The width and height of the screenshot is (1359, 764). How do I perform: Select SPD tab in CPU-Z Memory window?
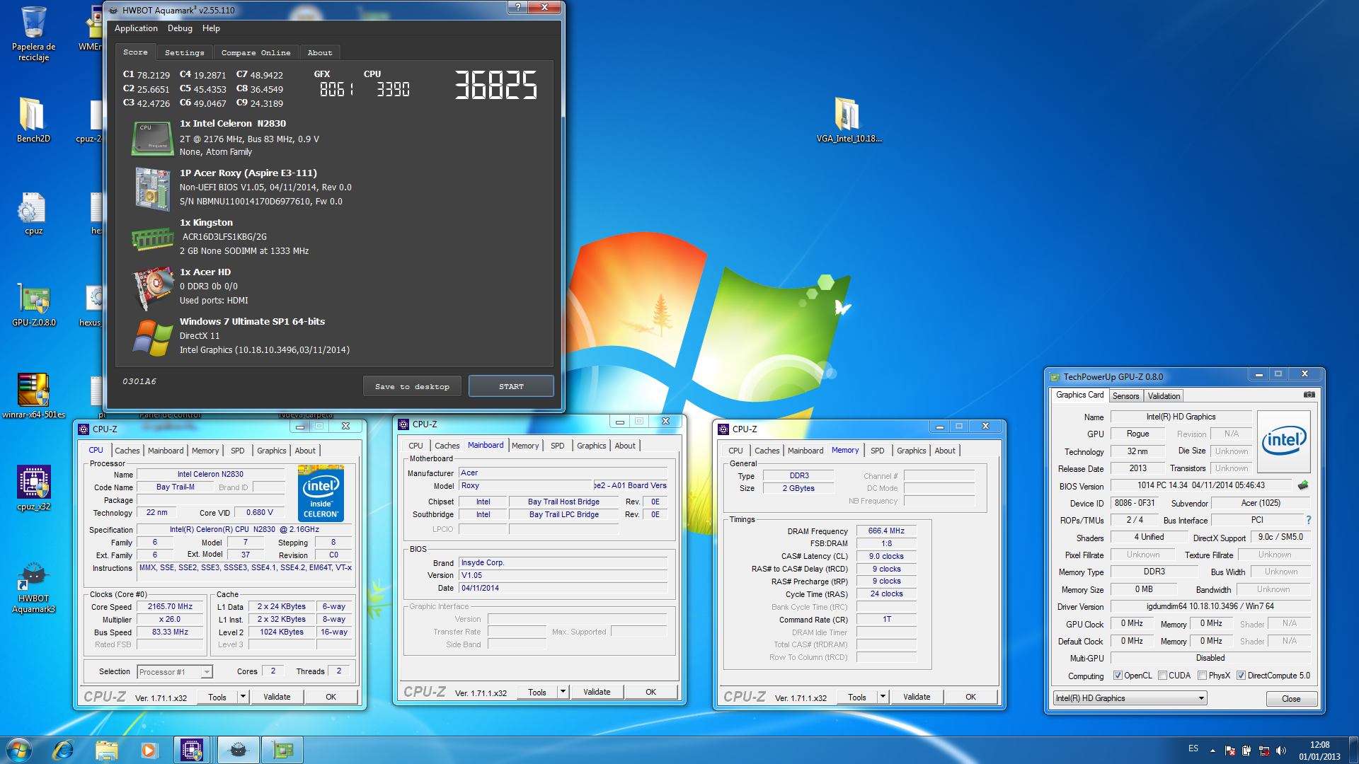coord(878,451)
